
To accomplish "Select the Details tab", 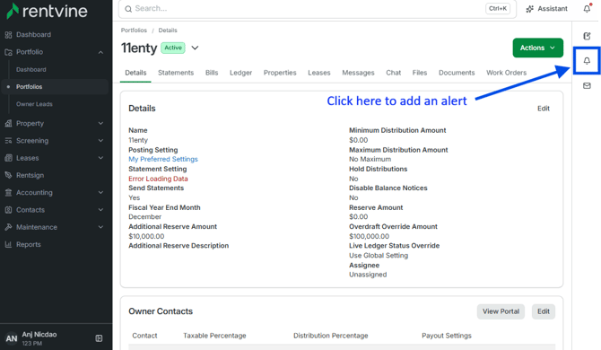I will pos(135,73).
